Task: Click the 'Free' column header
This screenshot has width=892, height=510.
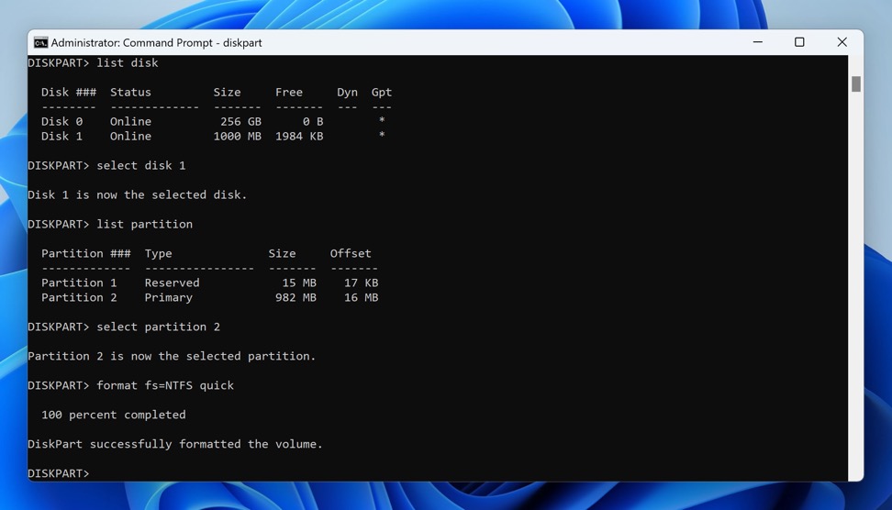Action: pyautogui.click(x=289, y=92)
